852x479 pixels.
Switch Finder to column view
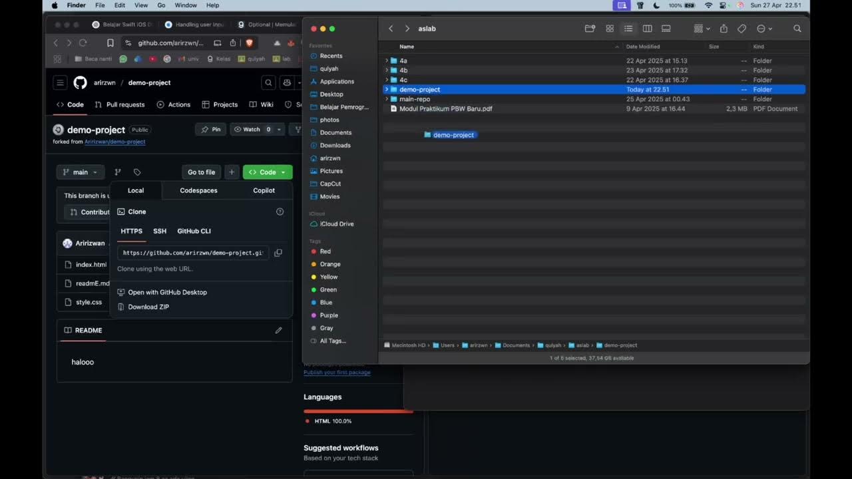point(647,29)
